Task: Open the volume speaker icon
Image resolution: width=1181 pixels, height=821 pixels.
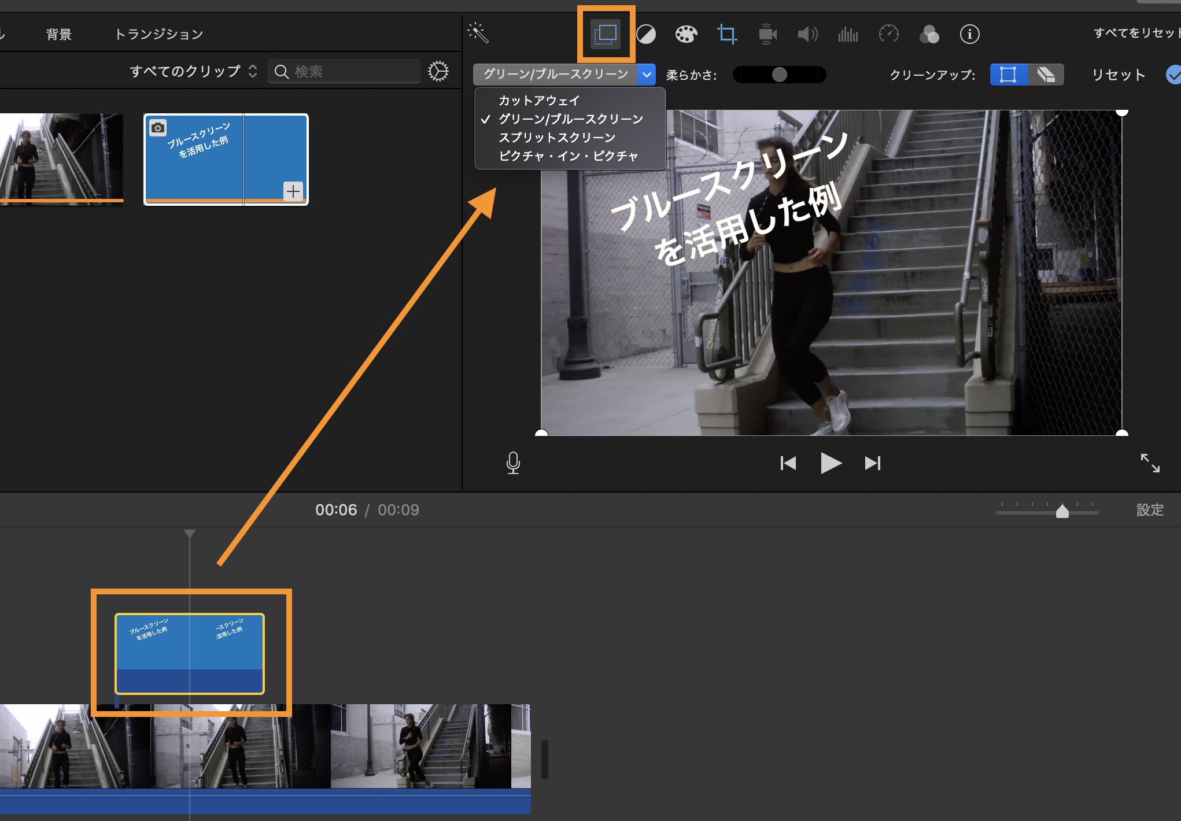Action: click(x=807, y=34)
